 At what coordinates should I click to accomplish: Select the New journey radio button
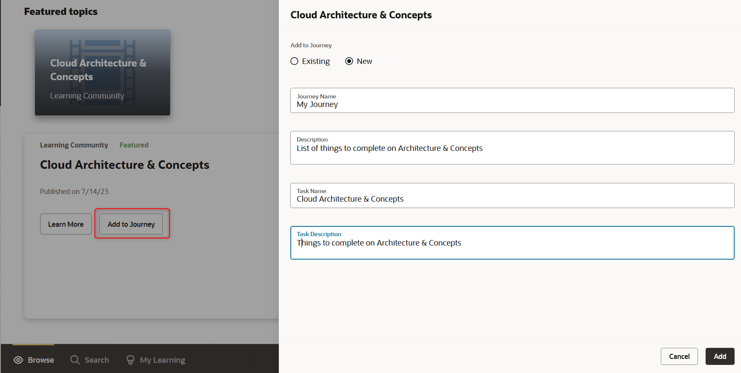(x=349, y=61)
